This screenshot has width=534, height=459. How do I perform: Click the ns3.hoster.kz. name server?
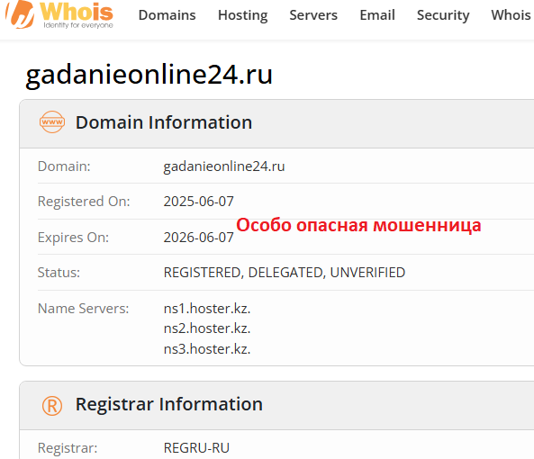tap(207, 349)
